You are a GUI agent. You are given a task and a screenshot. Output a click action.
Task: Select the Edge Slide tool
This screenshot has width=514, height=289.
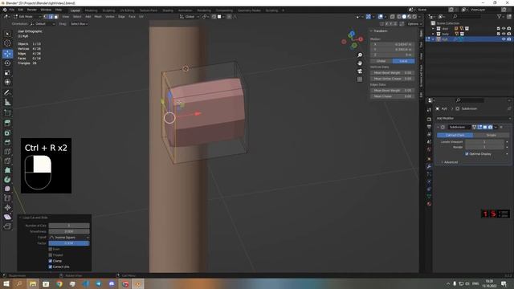click(x=7, y=198)
